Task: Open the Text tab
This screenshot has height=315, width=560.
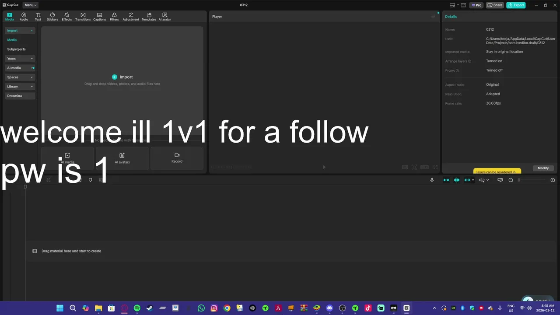Action: (x=38, y=17)
